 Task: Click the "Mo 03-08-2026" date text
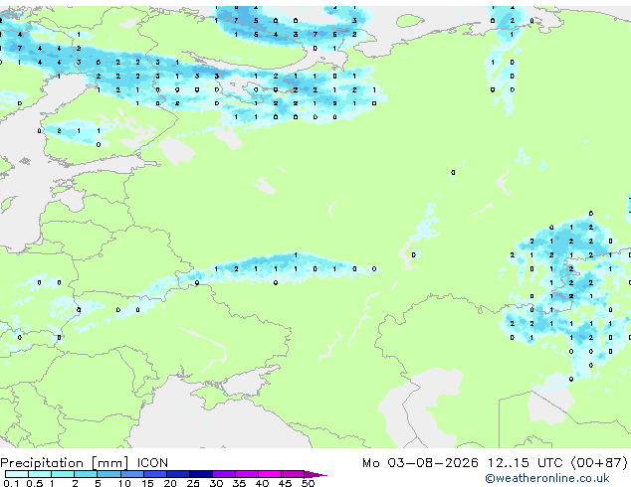point(420,463)
